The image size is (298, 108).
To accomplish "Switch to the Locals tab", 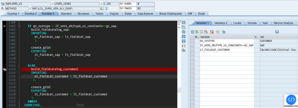I will pyautogui.click(x=237, y=23).
